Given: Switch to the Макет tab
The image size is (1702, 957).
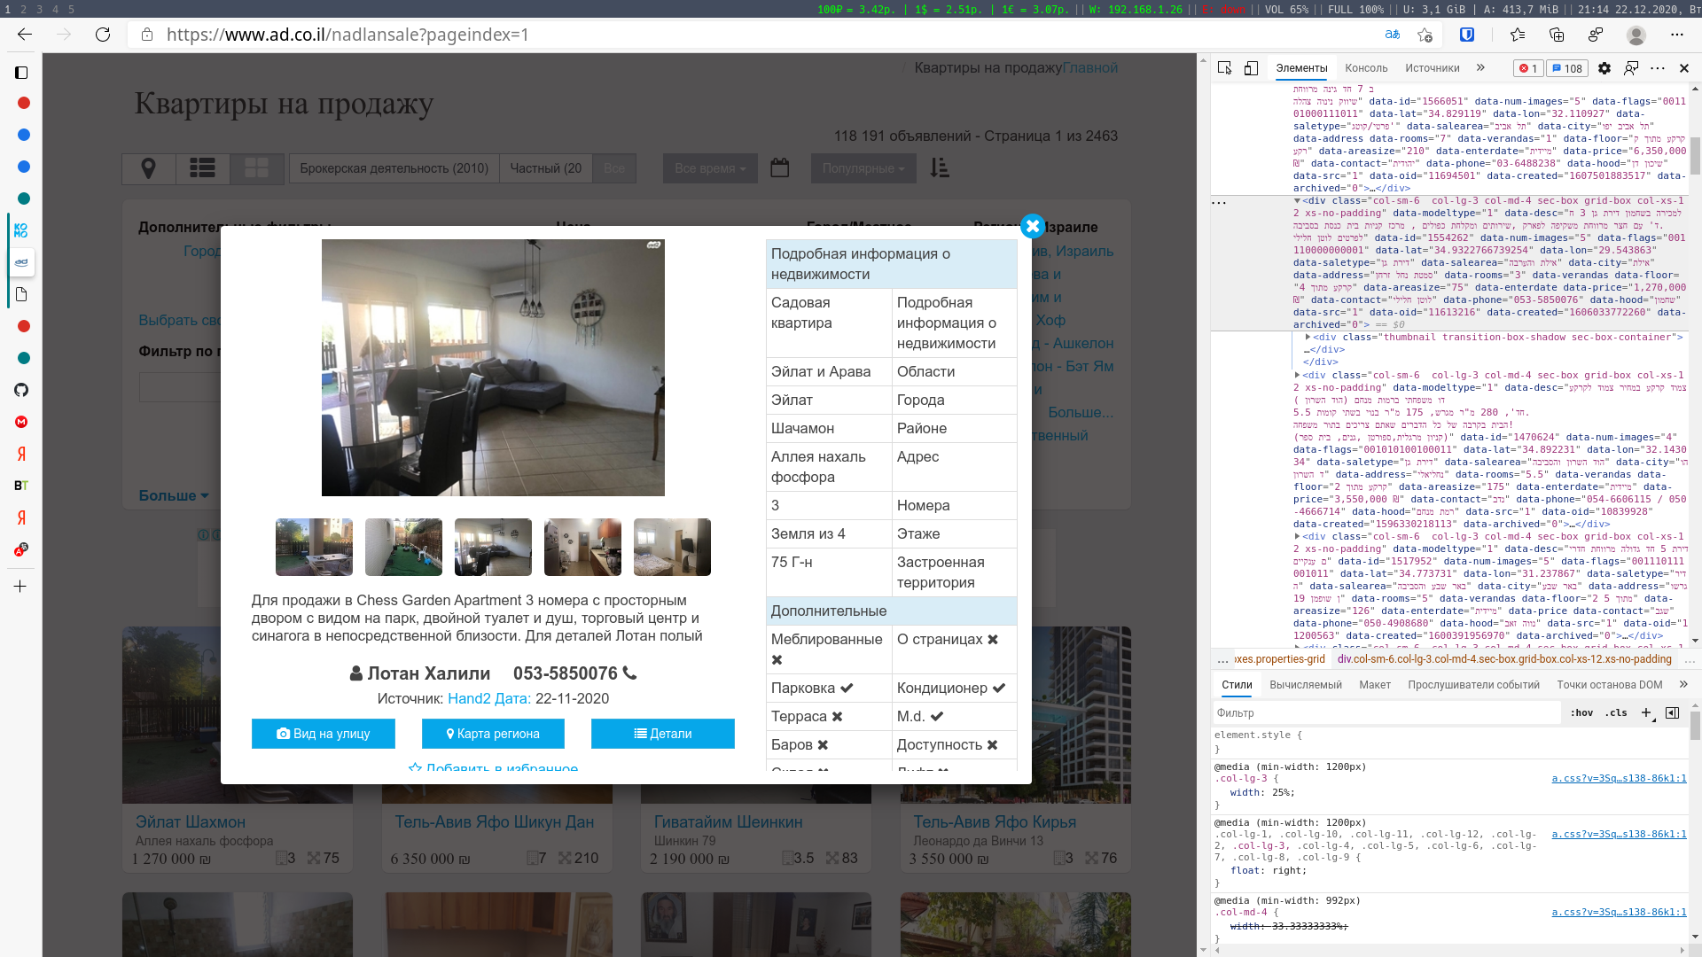Looking at the screenshot, I should pos(1374,685).
